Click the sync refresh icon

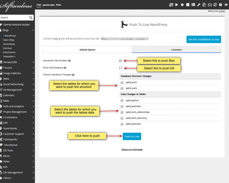tap(215, 5)
